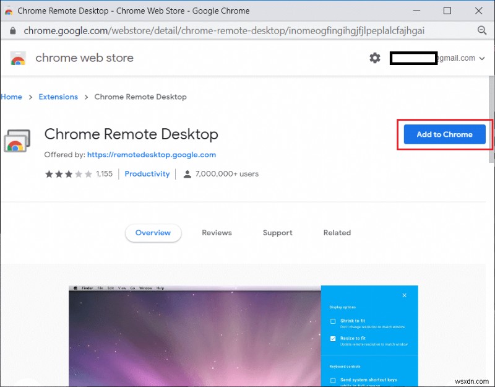The width and height of the screenshot is (495, 387).
Task: Click the Chrome Web Store logo
Action: 18,58
